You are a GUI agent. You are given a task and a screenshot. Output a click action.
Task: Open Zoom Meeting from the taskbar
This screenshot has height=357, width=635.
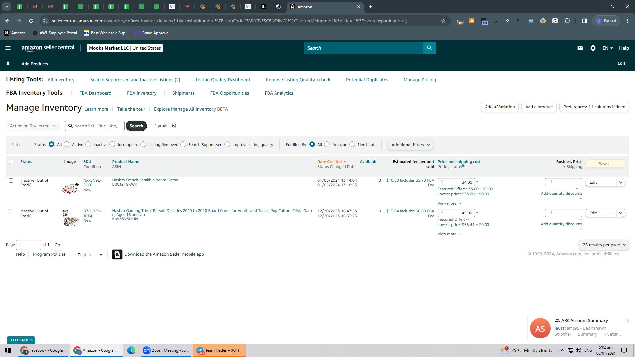(x=166, y=350)
